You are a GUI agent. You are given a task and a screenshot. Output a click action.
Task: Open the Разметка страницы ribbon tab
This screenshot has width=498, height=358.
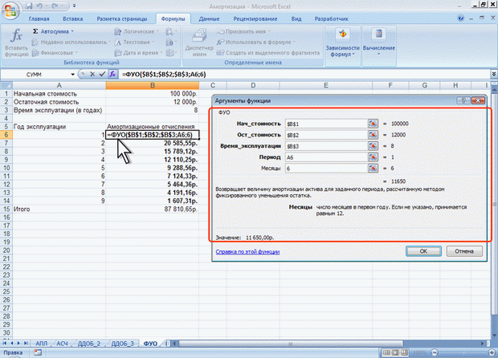(122, 18)
